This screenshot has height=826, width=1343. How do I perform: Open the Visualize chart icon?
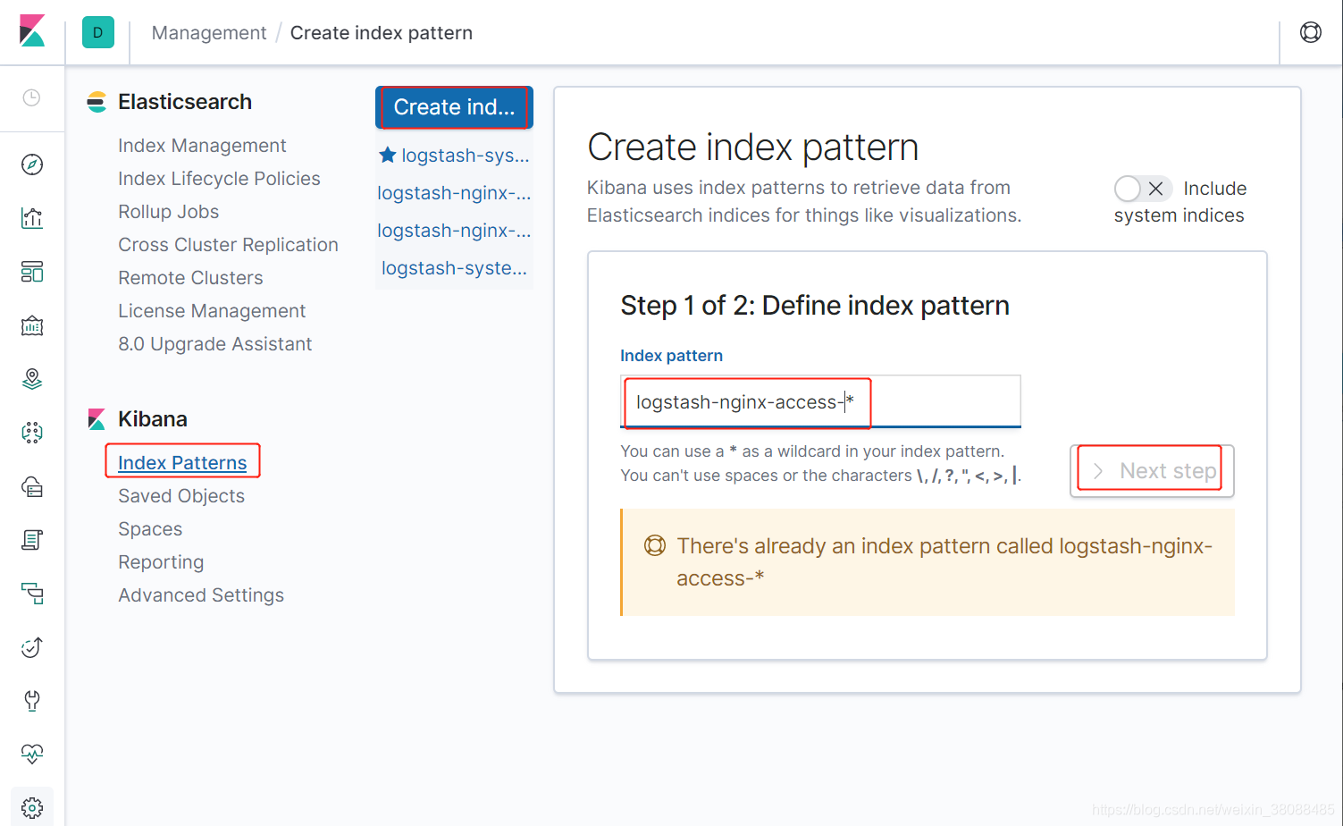tap(32, 218)
